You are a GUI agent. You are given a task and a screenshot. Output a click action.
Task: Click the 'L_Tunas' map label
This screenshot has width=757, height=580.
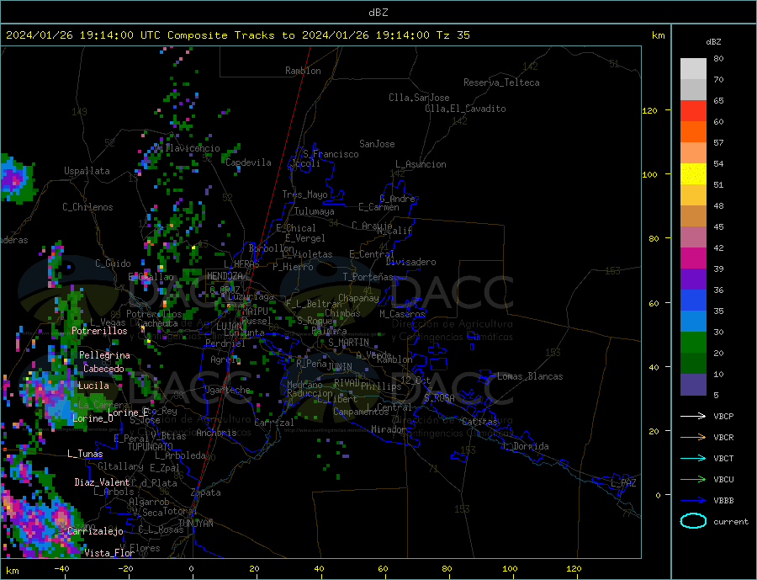click(85, 454)
